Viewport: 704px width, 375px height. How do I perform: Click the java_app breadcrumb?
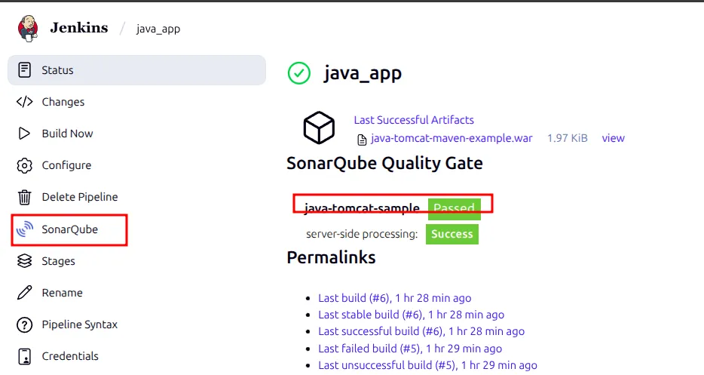[158, 29]
